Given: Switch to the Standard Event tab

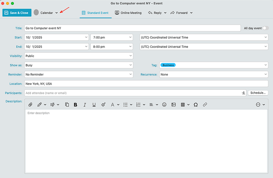Looking at the screenshot, I should 95,13.
